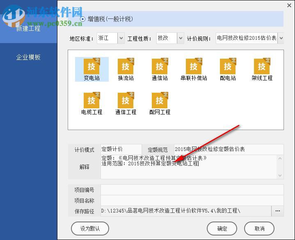Expand the 计价规则 dropdown list
295x240 pixels.
pos(281,38)
